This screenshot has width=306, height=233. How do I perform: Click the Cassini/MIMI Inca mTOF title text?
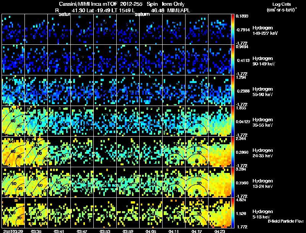click(88, 4)
